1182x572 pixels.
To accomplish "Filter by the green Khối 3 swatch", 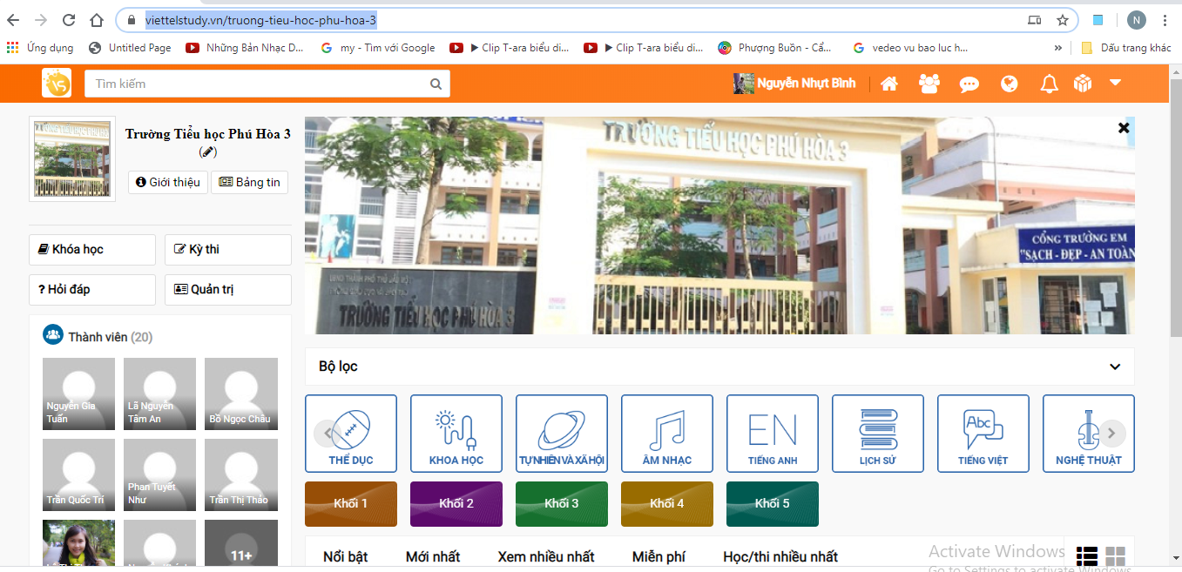I will pyautogui.click(x=562, y=504).
